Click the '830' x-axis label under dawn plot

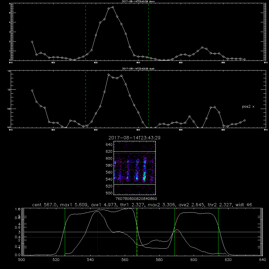point(96,63)
